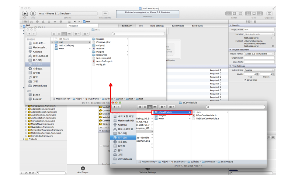Switch to the Build Rules tab
This screenshot has height=184, width=295.
tap(197, 26)
